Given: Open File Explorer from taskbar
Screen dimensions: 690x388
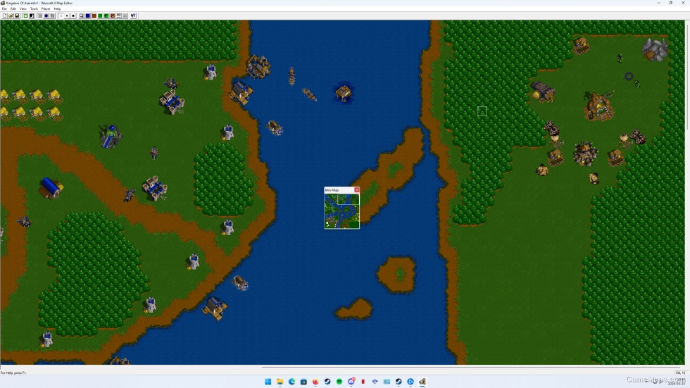Looking at the screenshot, I should point(280,382).
